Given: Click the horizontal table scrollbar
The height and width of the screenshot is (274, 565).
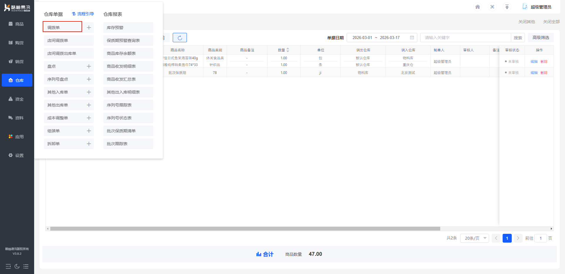Looking at the screenshot, I should pos(245,229).
